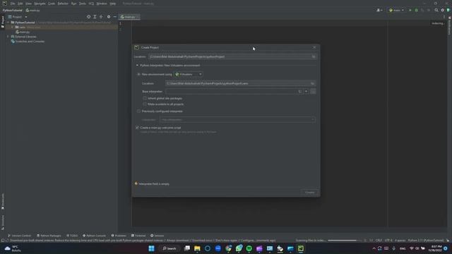Viewport: 452px width, 254px height.
Task: Open Chrome from taskbar
Action: 229,248
